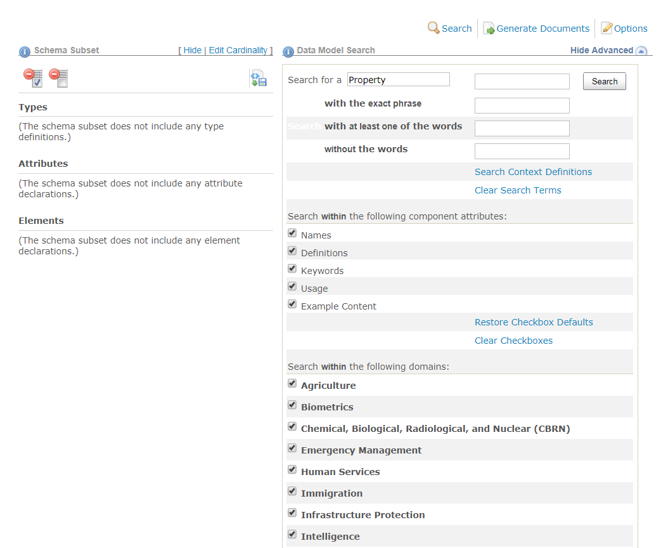Open Generate Documents from top menu

click(x=543, y=29)
